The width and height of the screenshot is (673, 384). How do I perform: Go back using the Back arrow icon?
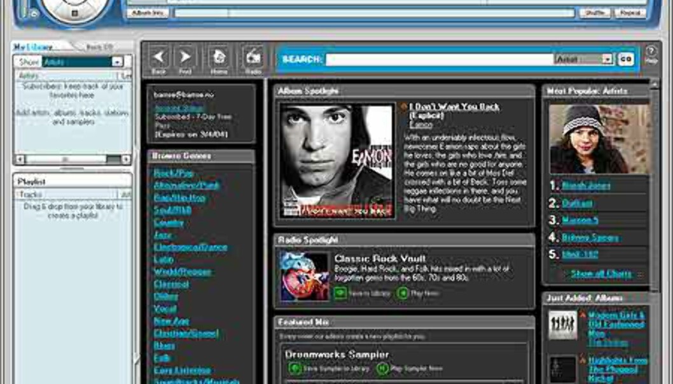(x=158, y=57)
